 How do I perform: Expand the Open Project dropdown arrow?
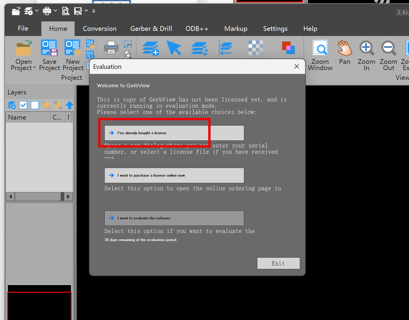[35, 68]
